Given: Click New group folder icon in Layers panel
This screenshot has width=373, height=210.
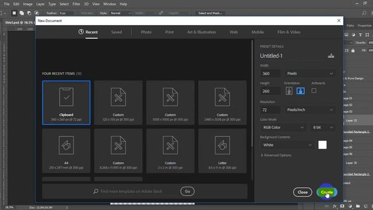Looking at the screenshot, I should (358, 206).
